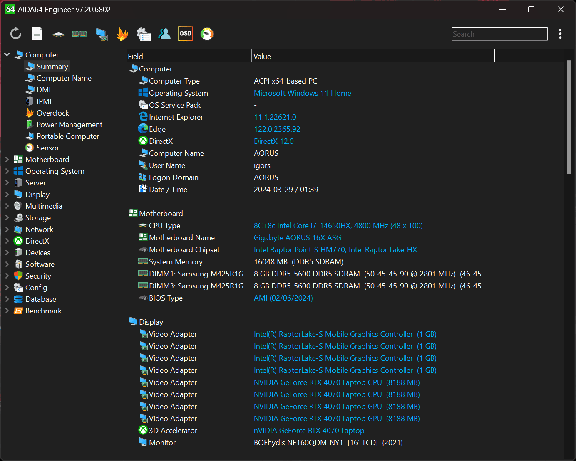Click into the Search field
Image resolution: width=576 pixels, height=461 pixels.
coord(499,34)
